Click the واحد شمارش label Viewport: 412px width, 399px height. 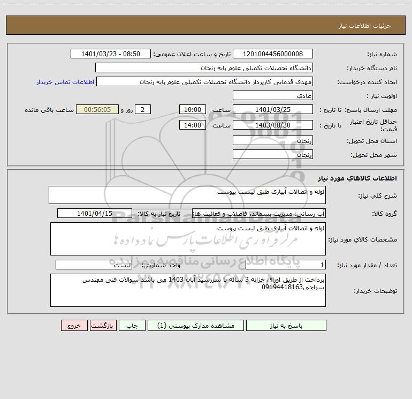[x=161, y=265]
